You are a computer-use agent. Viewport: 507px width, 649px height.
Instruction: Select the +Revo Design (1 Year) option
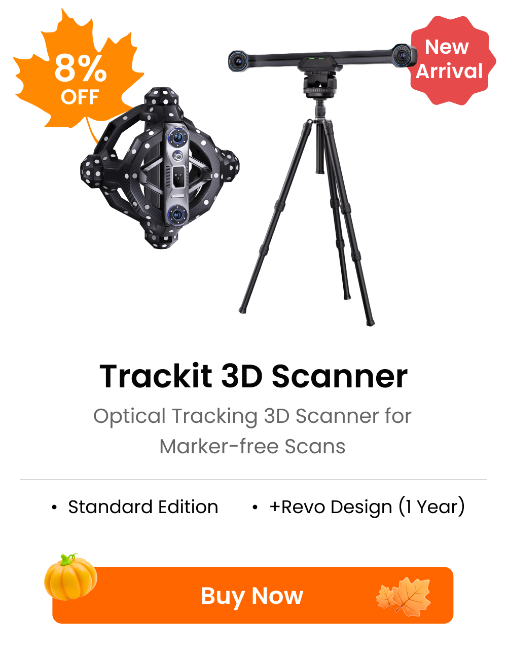point(367,507)
